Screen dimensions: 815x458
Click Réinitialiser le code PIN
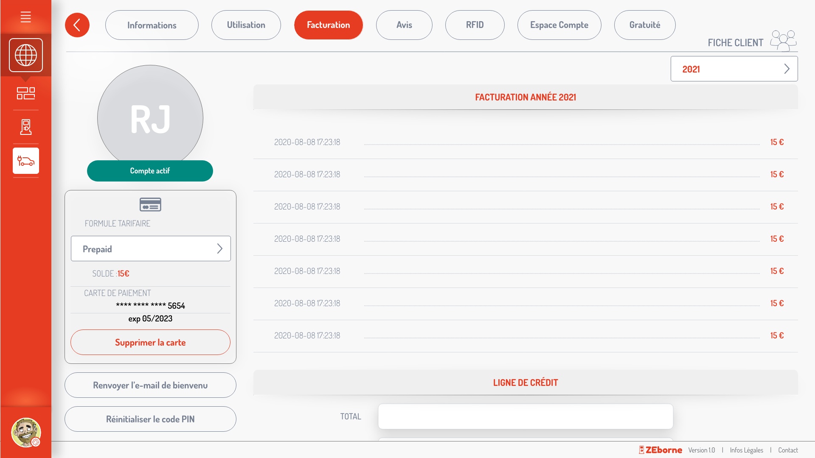(x=150, y=419)
